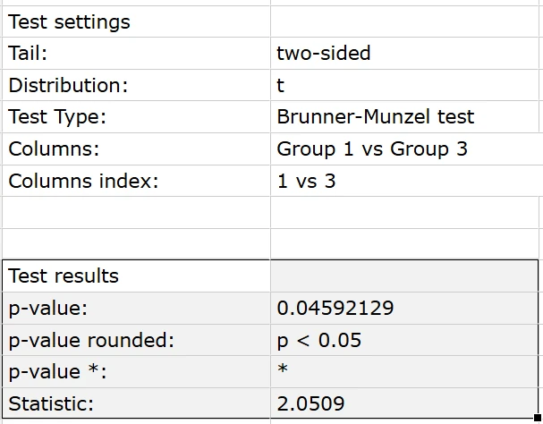The height and width of the screenshot is (424, 543).
Task: Click the 'Statistic:' label cell
Action: click(x=136, y=403)
